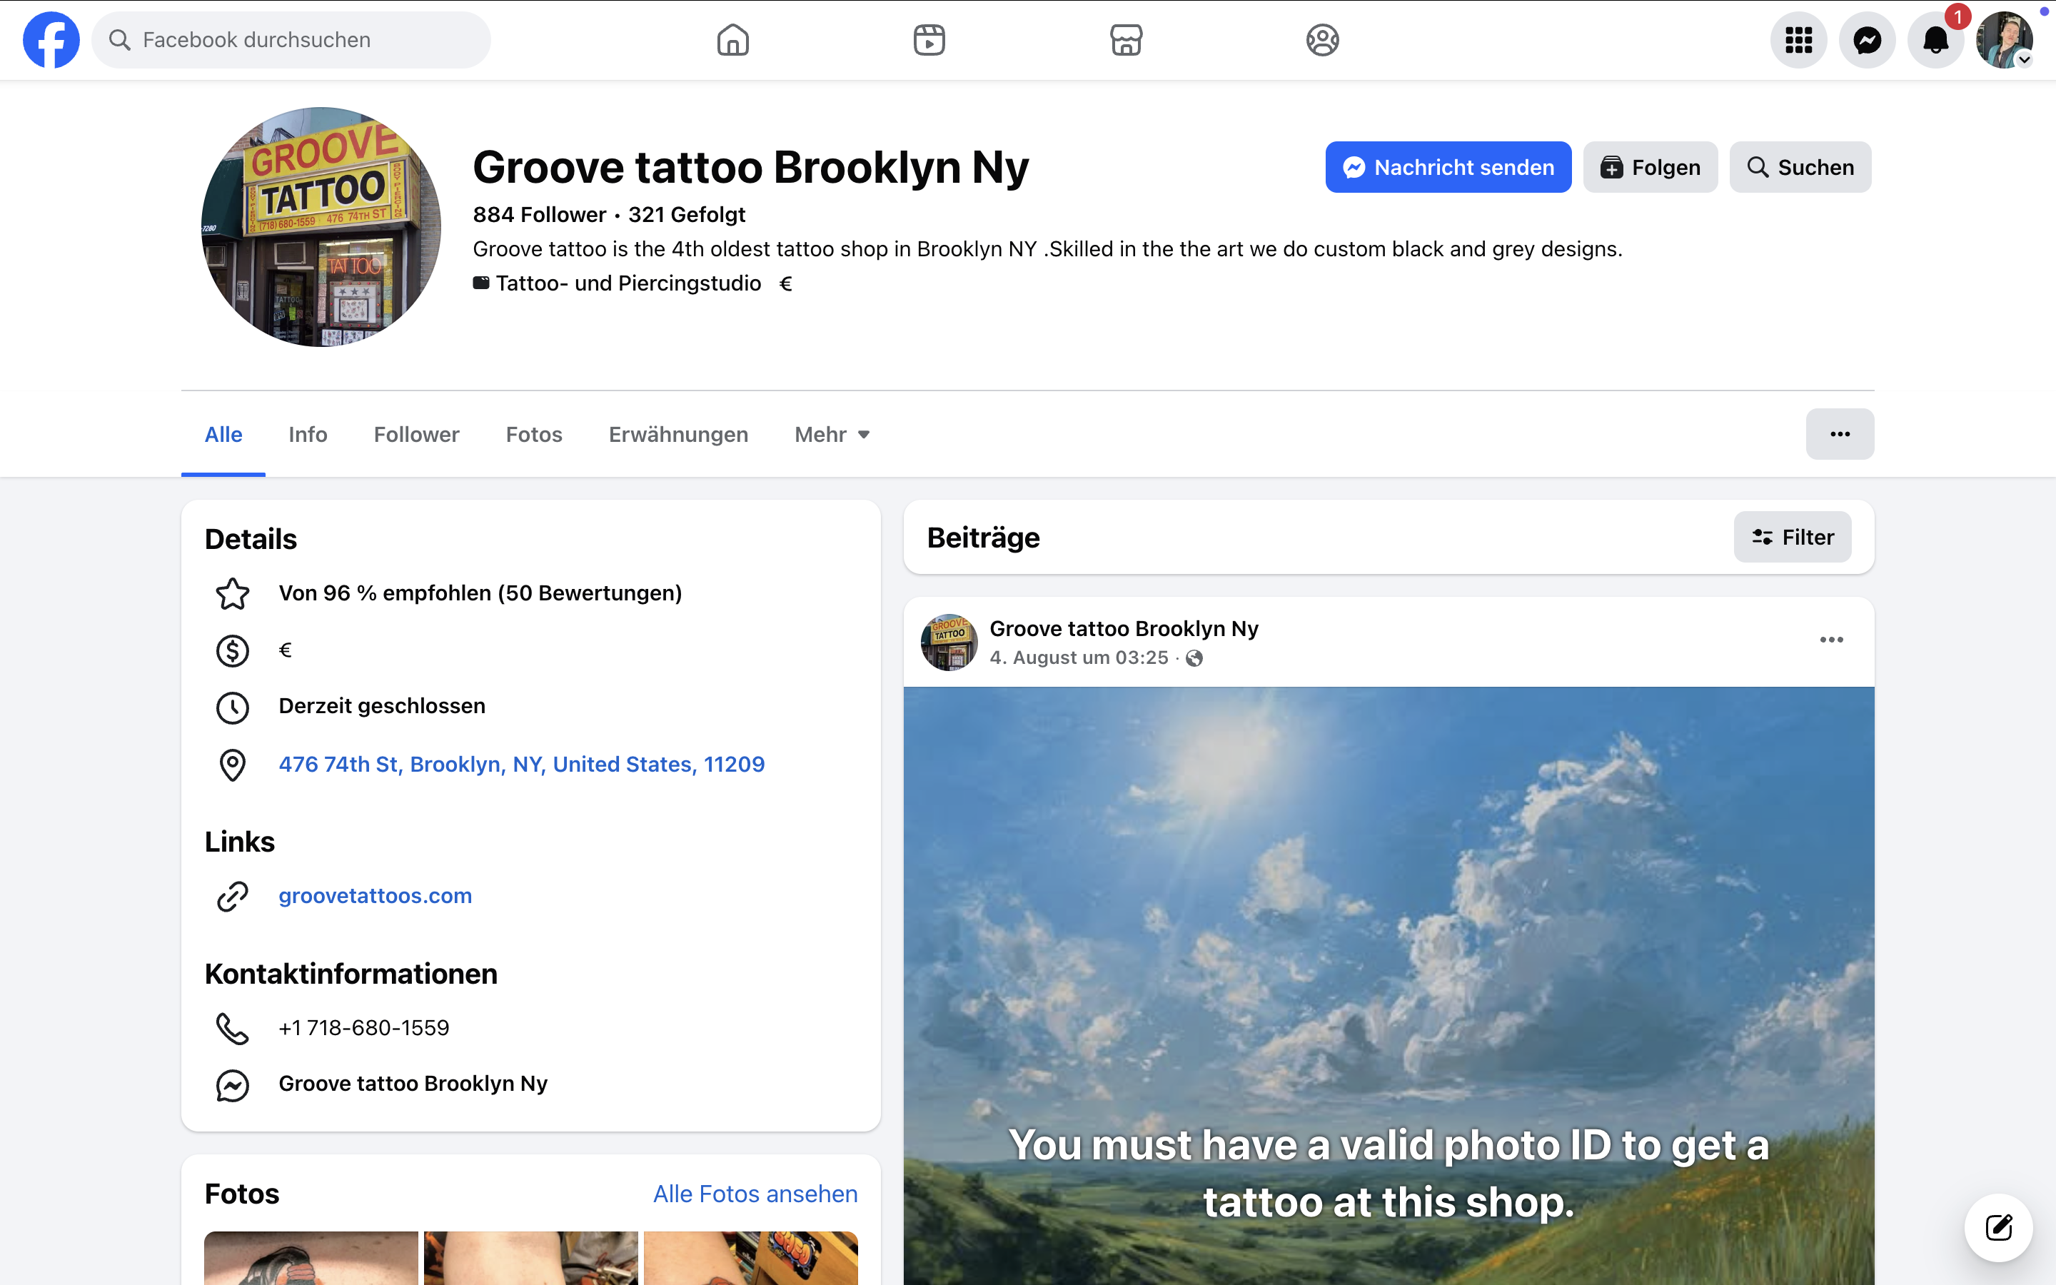Open the post image with photo ID text

pos(1389,986)
